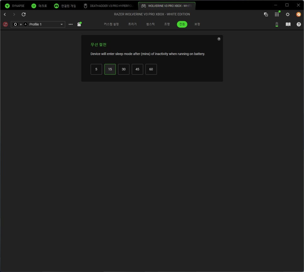Open the 조명 (Lighting) section
304x272 pixels.
(x=167, y=24)
